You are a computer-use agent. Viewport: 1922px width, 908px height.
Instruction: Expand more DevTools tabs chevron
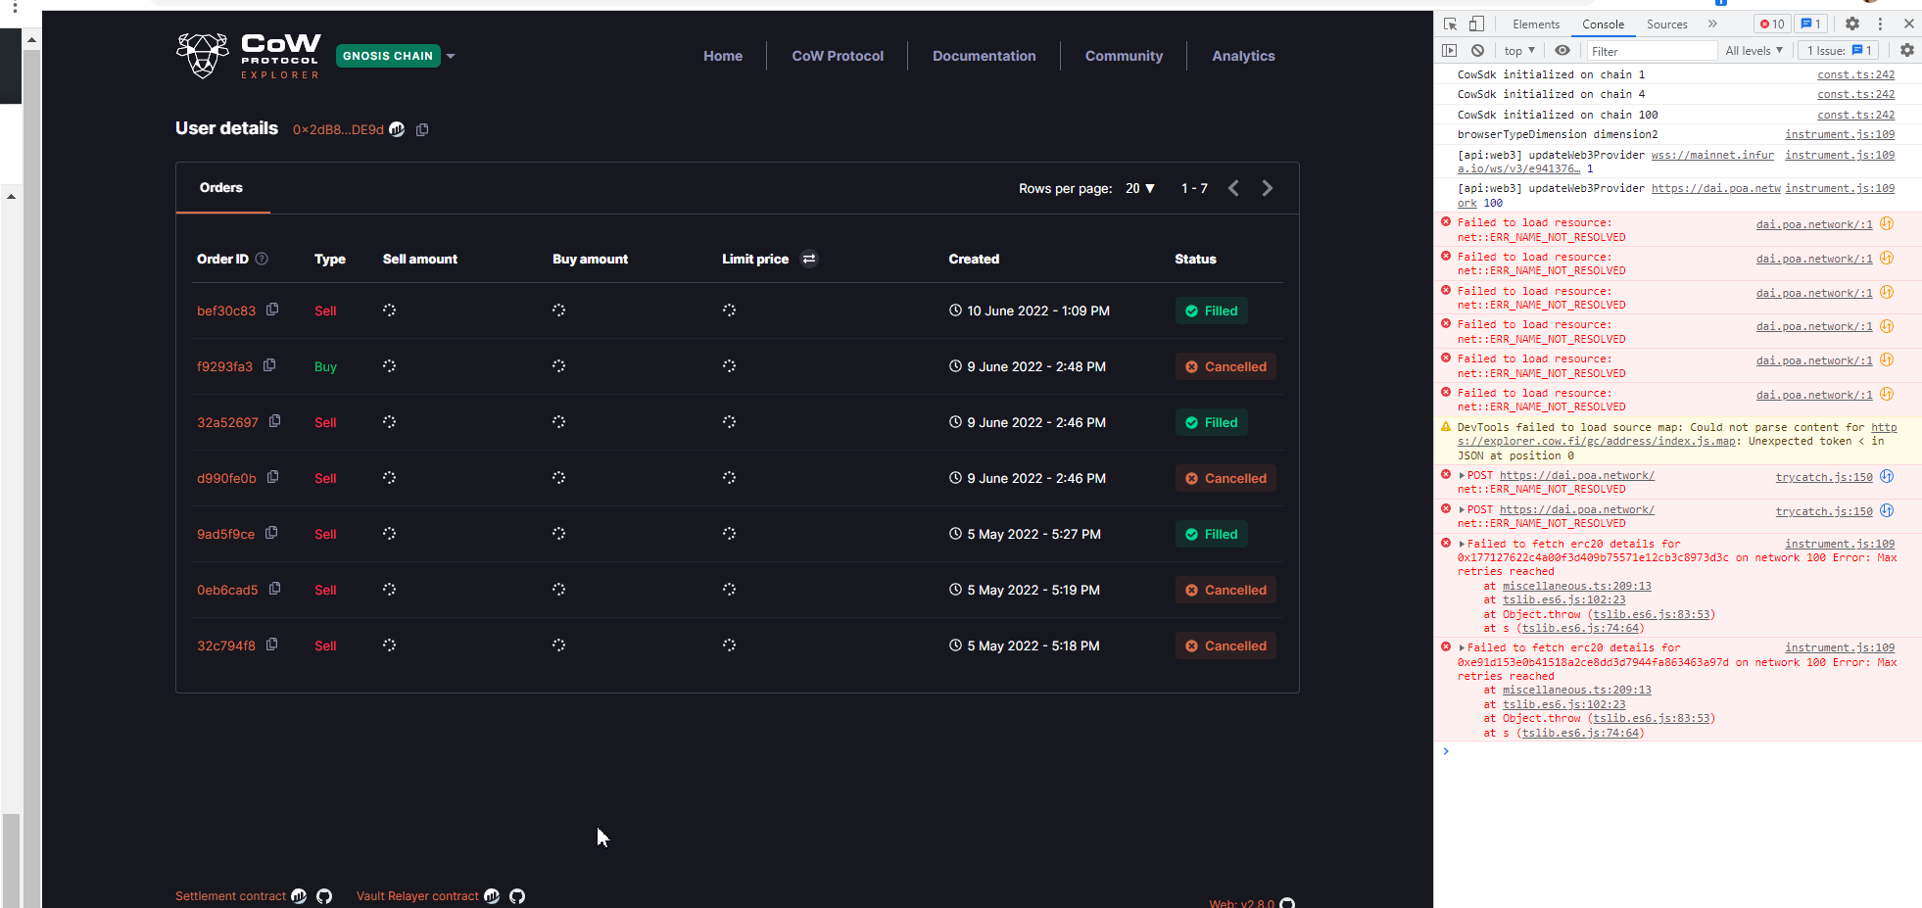(x=1712, y=24)
